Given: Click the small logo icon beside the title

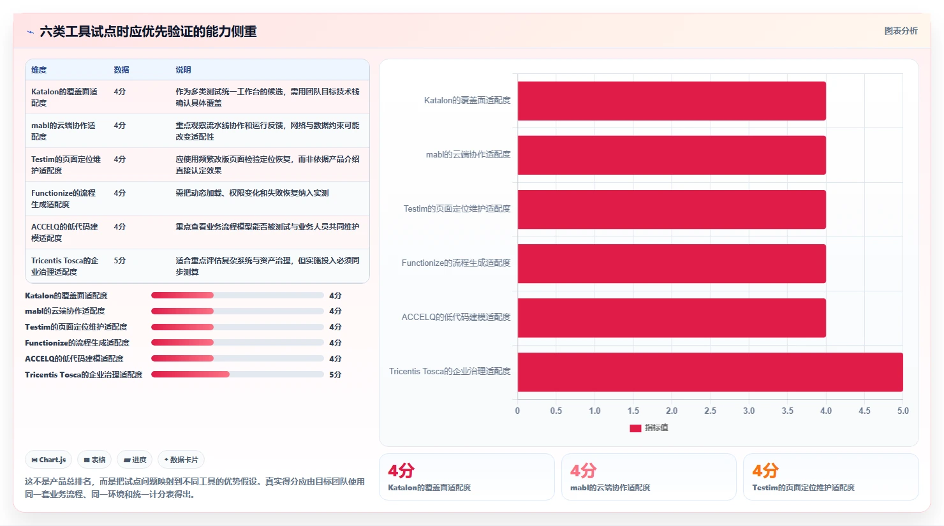Looking at the screenshot, I should pos(30,32).
